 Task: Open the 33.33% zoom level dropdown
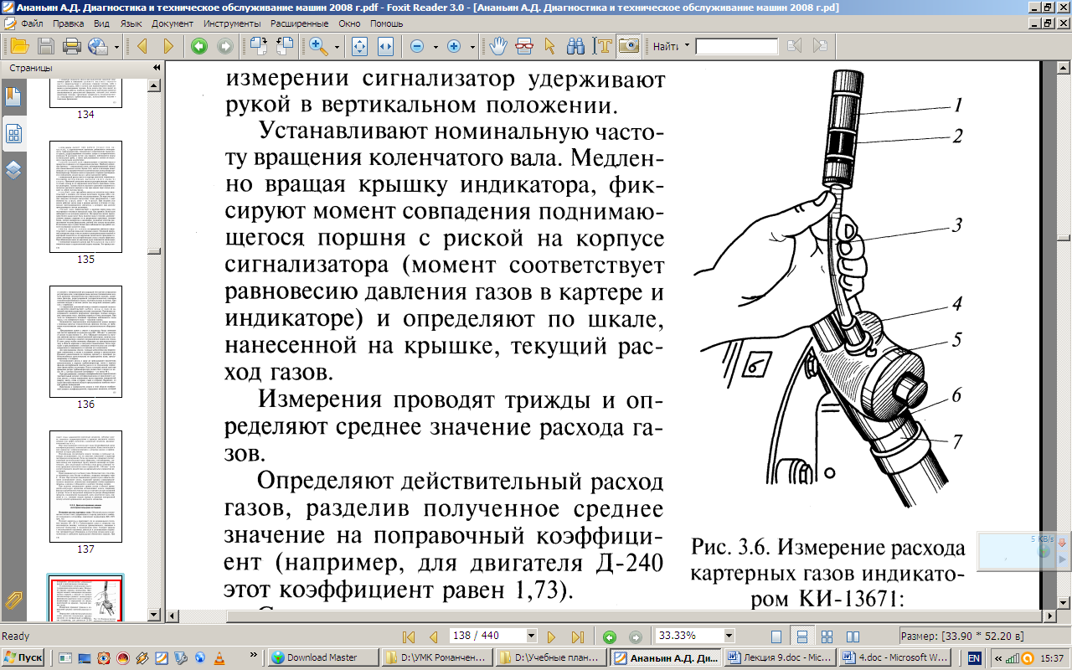tap(729, 636)
